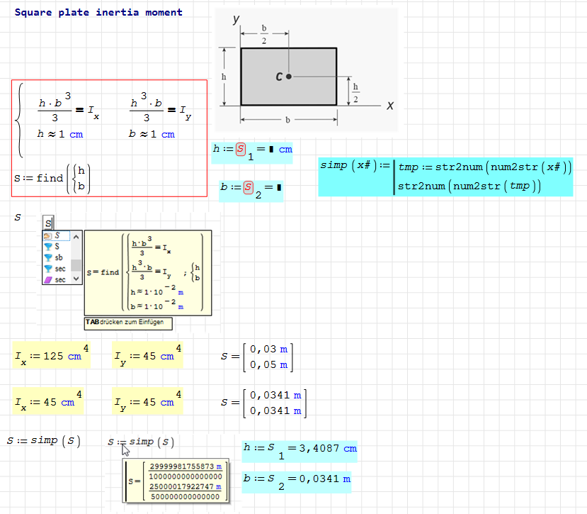
Task: Click the centroid point C in the diagram
Action: 289,76
